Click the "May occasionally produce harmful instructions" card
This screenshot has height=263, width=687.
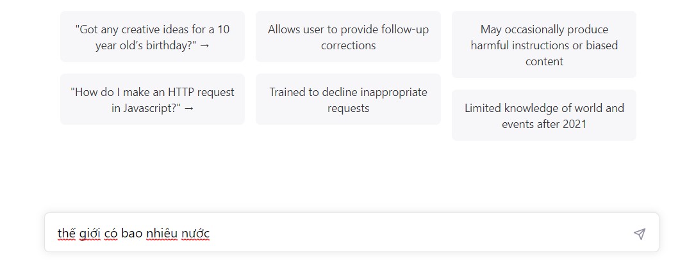pyautogui.click(x=544, y=45)
